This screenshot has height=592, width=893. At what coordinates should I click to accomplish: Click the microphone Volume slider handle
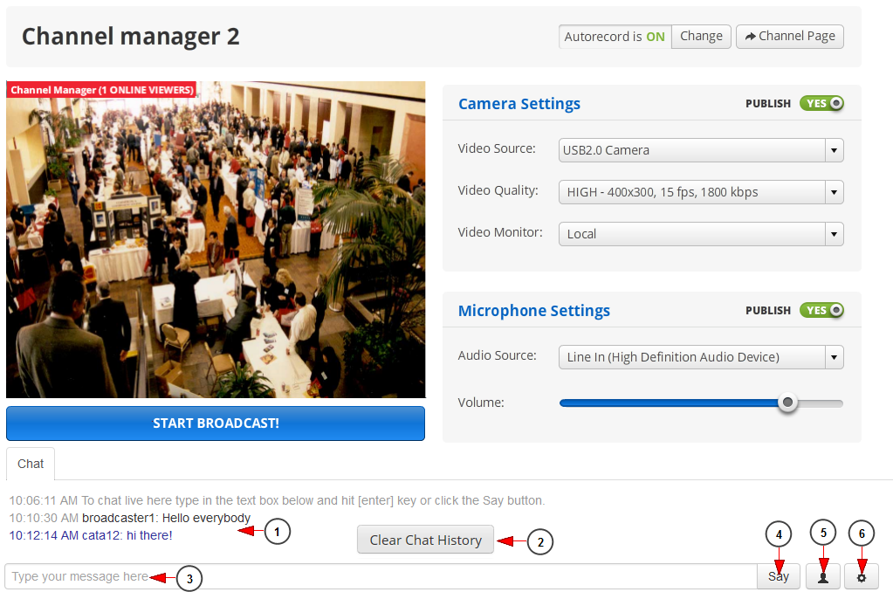coord(788,403)
